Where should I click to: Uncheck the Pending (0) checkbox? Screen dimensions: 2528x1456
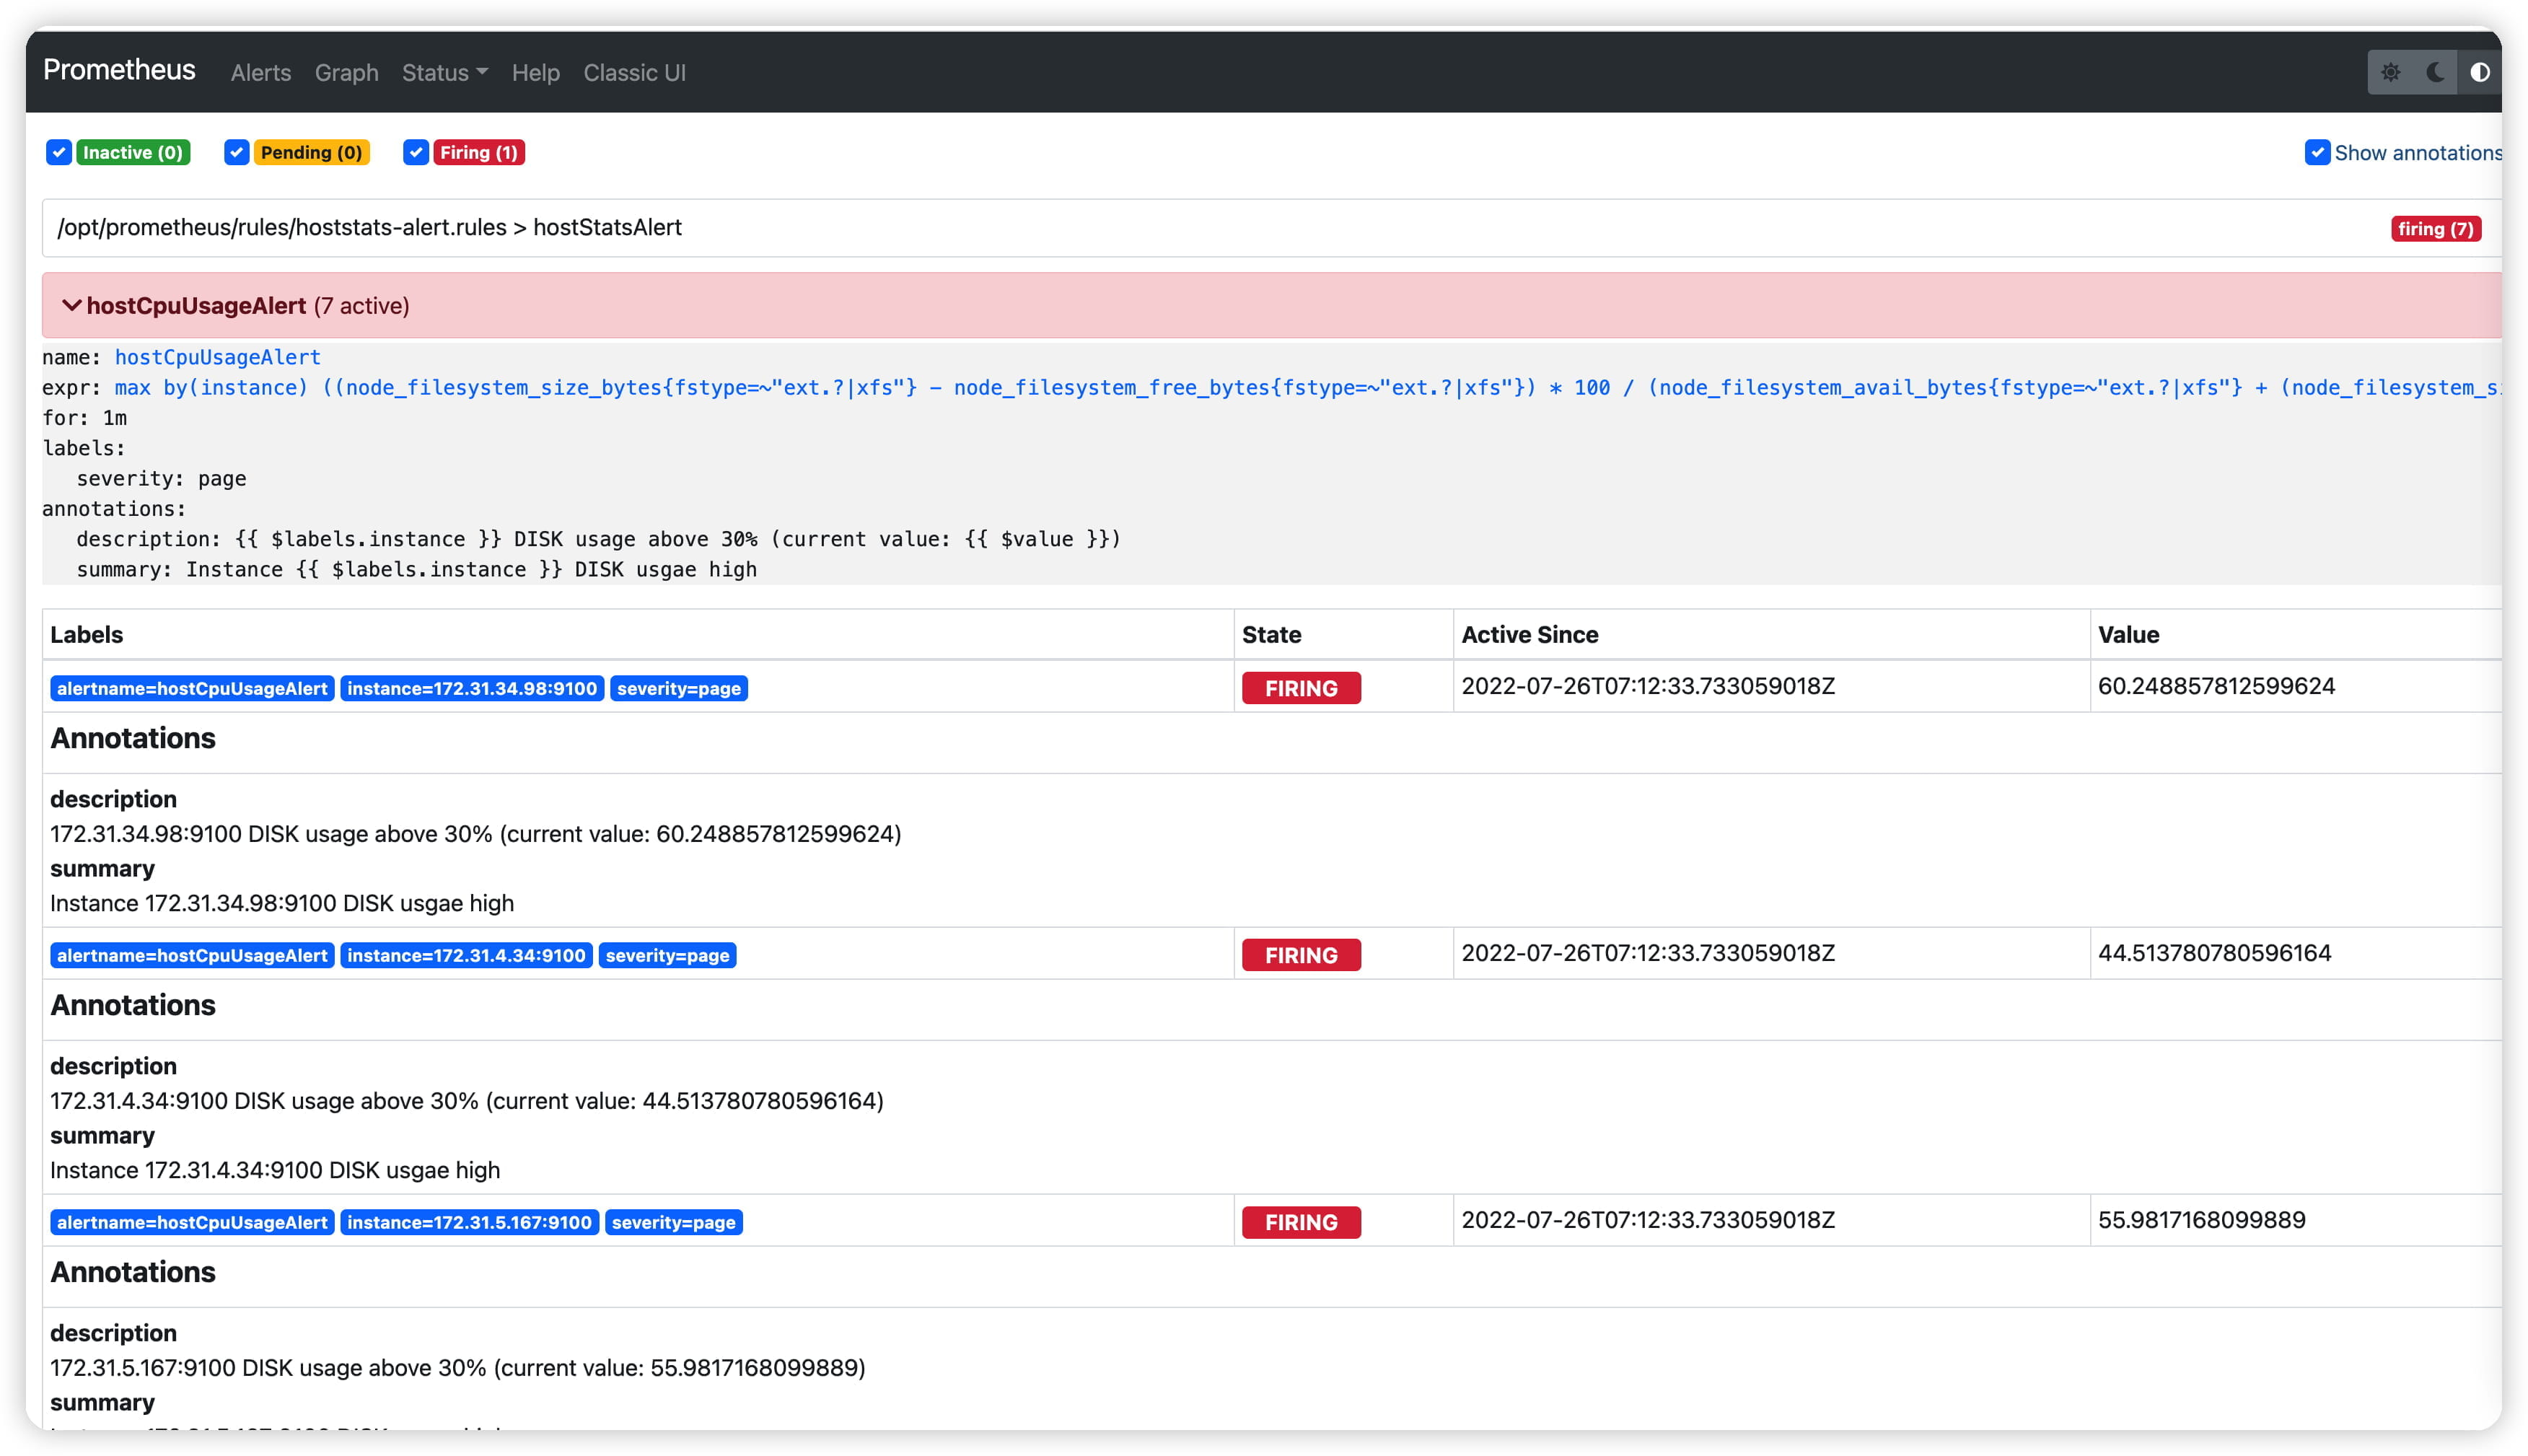tap(237, 152)
